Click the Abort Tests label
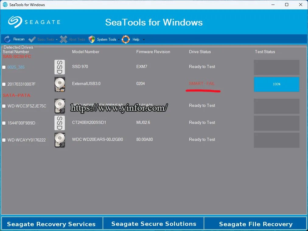This screenshot has width=308, height=231. [77, 39]
